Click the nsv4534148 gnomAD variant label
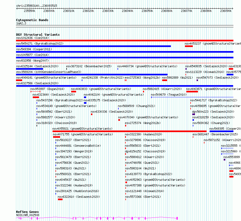 (x=66, y=106)
